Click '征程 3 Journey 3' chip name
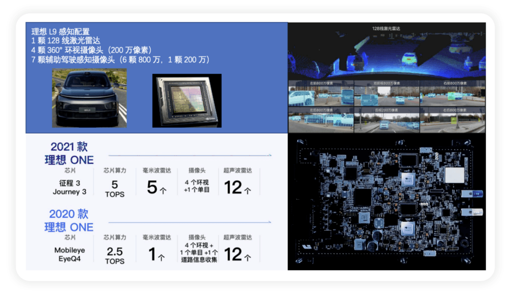This screenshot has height=298, width=510. pyautogui.click(x=69, y=187)
